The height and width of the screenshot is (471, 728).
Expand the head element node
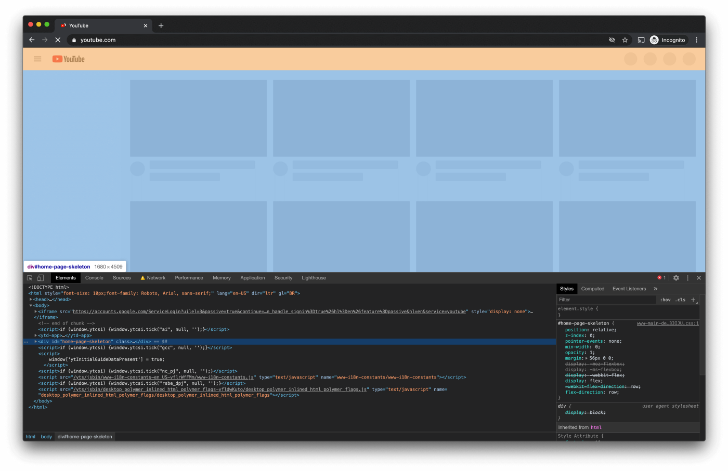[31, 300]
